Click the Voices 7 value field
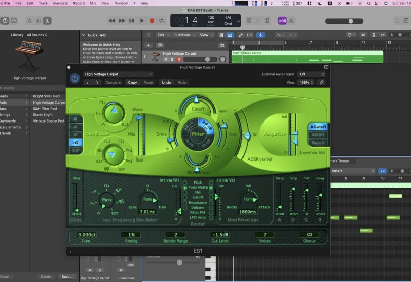Screen dimensions: 411x282 tap(265, 235)
